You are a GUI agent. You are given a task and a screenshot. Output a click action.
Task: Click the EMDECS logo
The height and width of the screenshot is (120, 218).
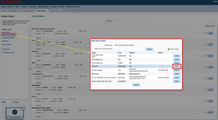(x=10, y=2)
